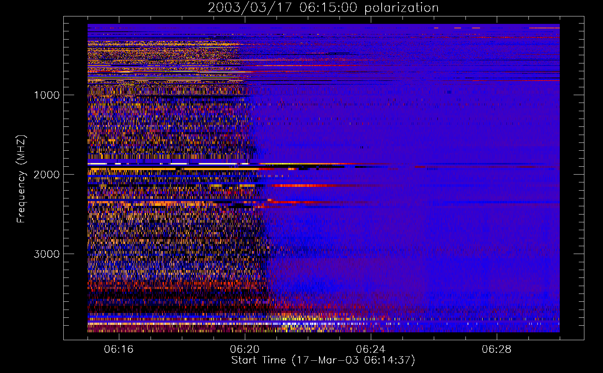This screenshot has height=373, width=603.
Task: Click the 06:24 time tick label
Action: point(371,349)
